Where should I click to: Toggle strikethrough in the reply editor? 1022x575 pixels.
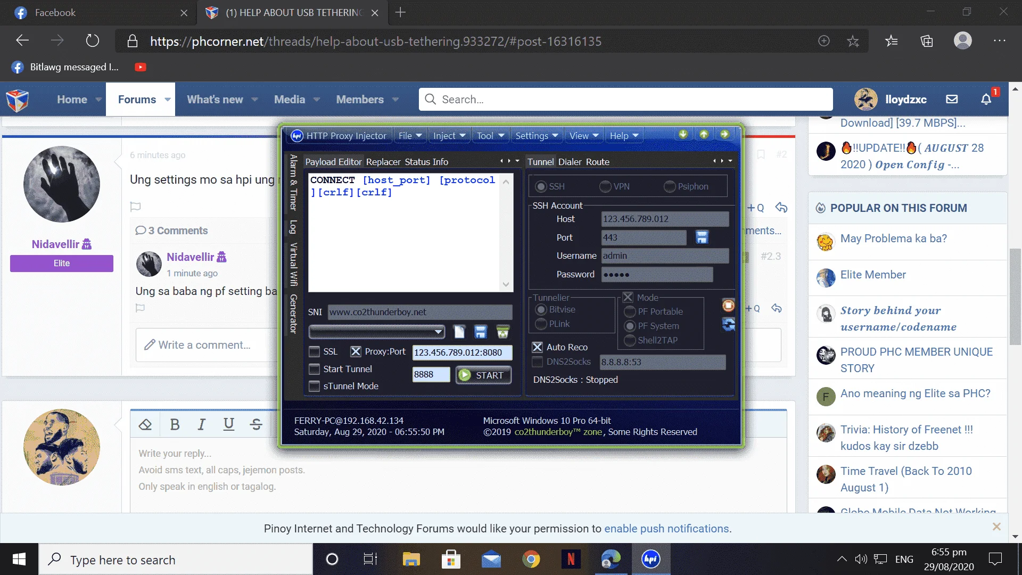(x=256, y=424)
